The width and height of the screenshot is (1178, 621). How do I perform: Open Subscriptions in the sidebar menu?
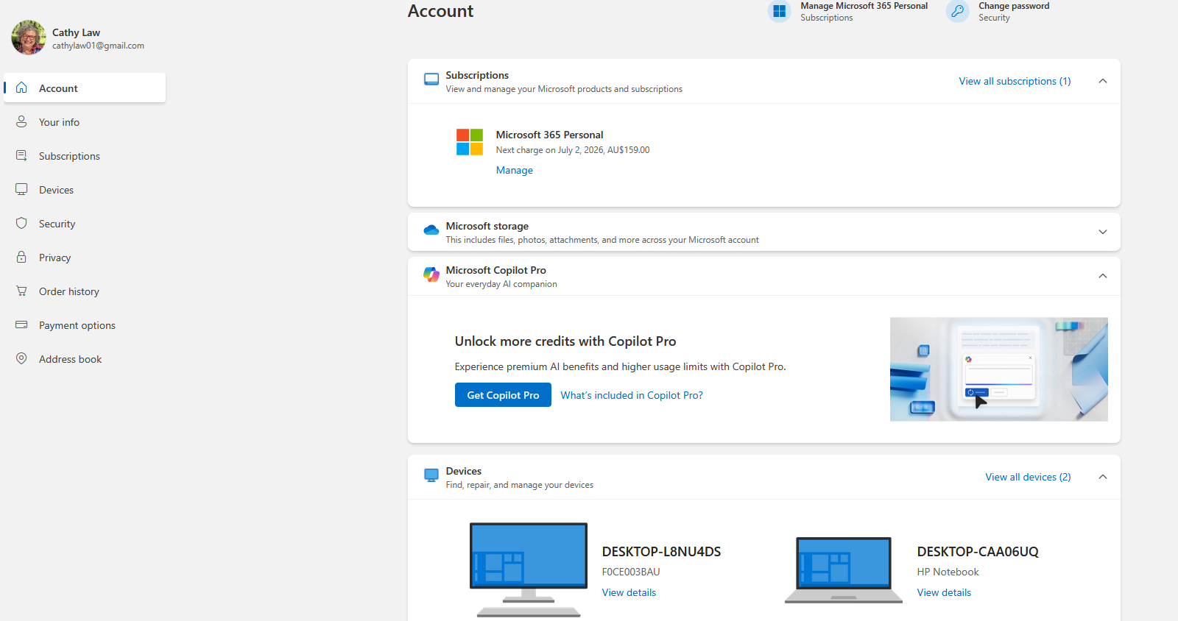point(85,156)
